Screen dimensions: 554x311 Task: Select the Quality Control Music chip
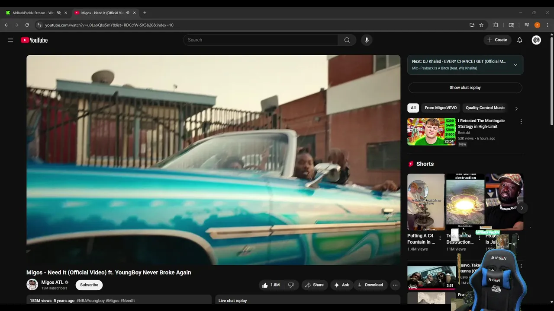[x=485, y=108]
